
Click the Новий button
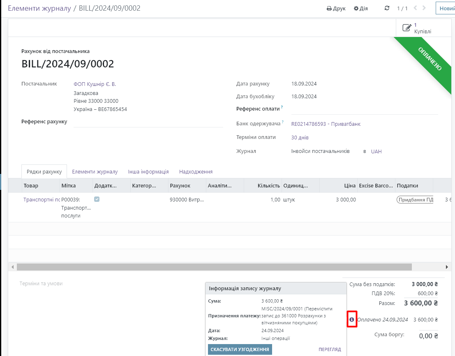(x=446, y=8)
